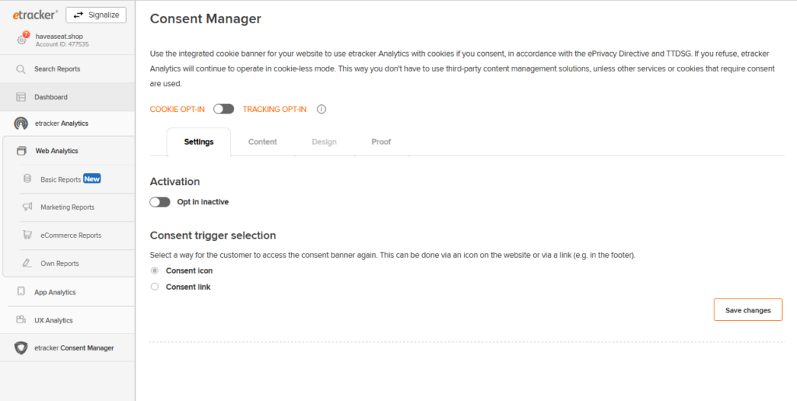This screenshot has width=797, height=401.
Task: Select the Consent link radio button
Action: pyautogui.click(x=155, y=287)
